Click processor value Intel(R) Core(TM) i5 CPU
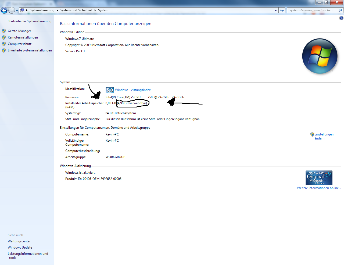This screenshot has height=265, width=344. click(123, 97)
